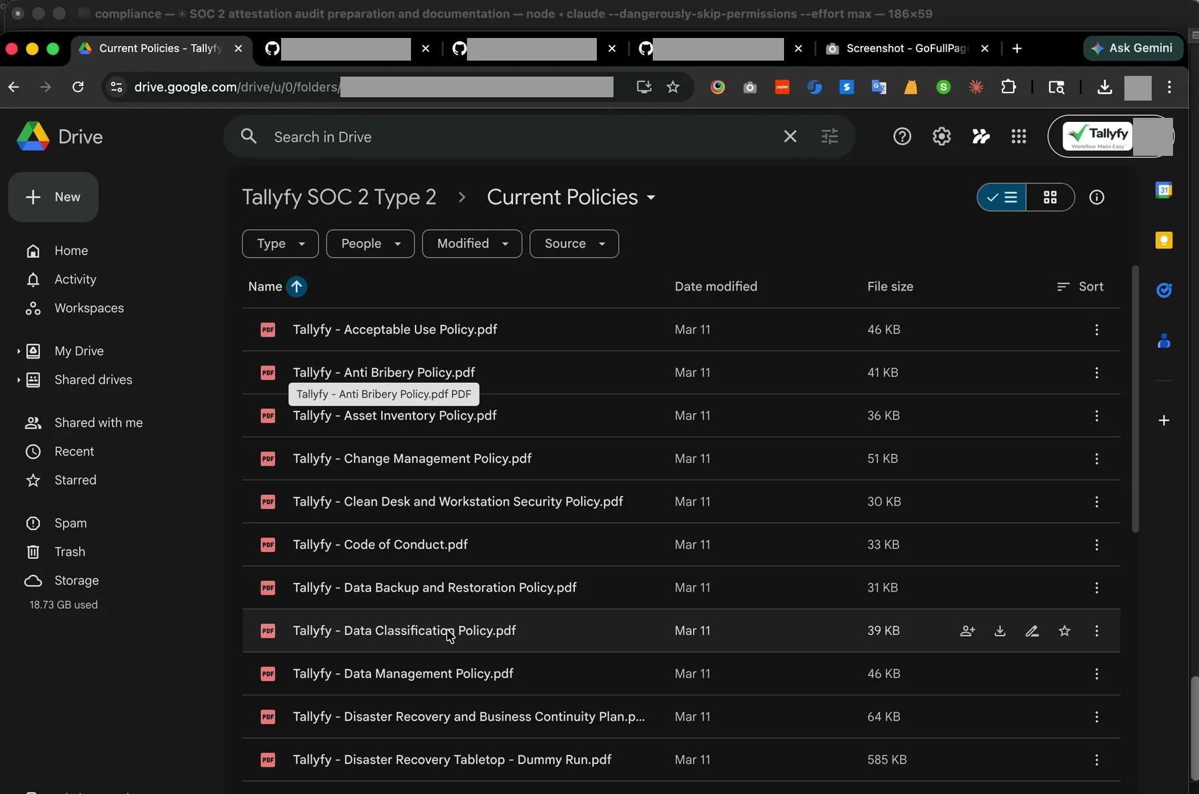Open the Modified filter dropdown
Image resolution: width=1199 pixels, height=794 pixels.
[472, 244]
